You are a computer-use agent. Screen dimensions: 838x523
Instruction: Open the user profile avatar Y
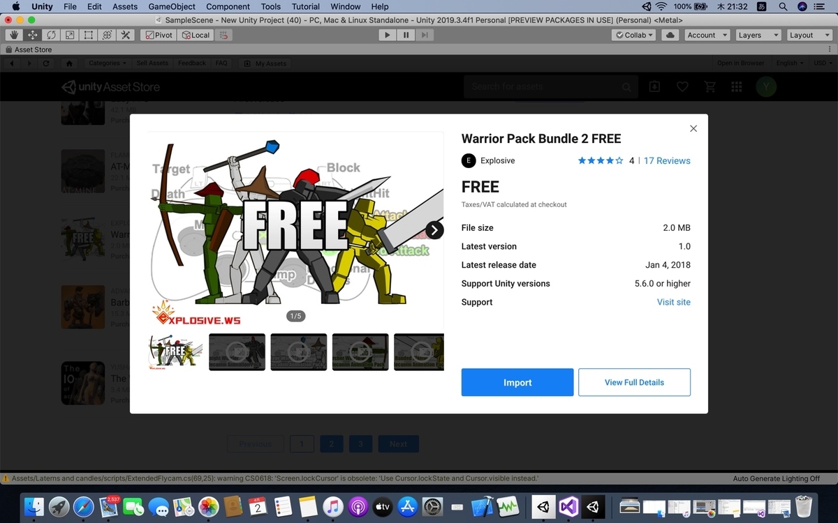[x=766, y=86]
